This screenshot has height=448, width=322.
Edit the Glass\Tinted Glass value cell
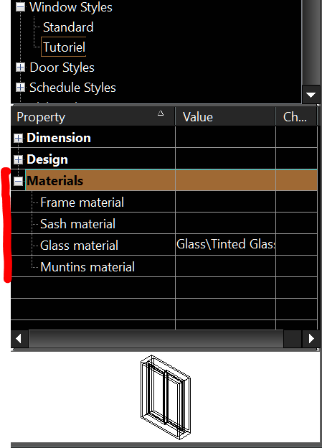pyautogui.click(x=225, y=245)
